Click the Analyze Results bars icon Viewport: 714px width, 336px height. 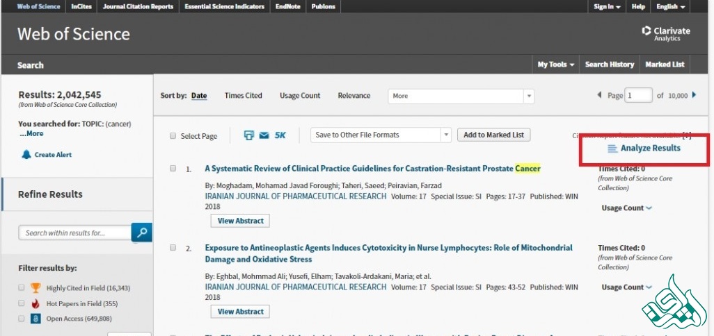click(612, 149)
